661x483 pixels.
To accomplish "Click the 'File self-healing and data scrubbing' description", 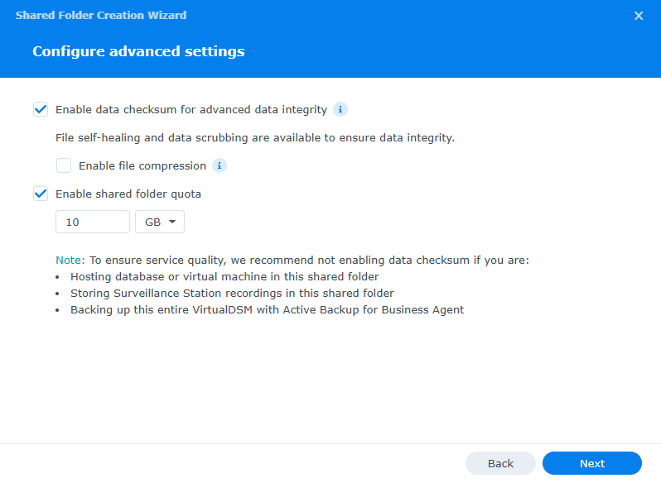I will tap(255, 137).
